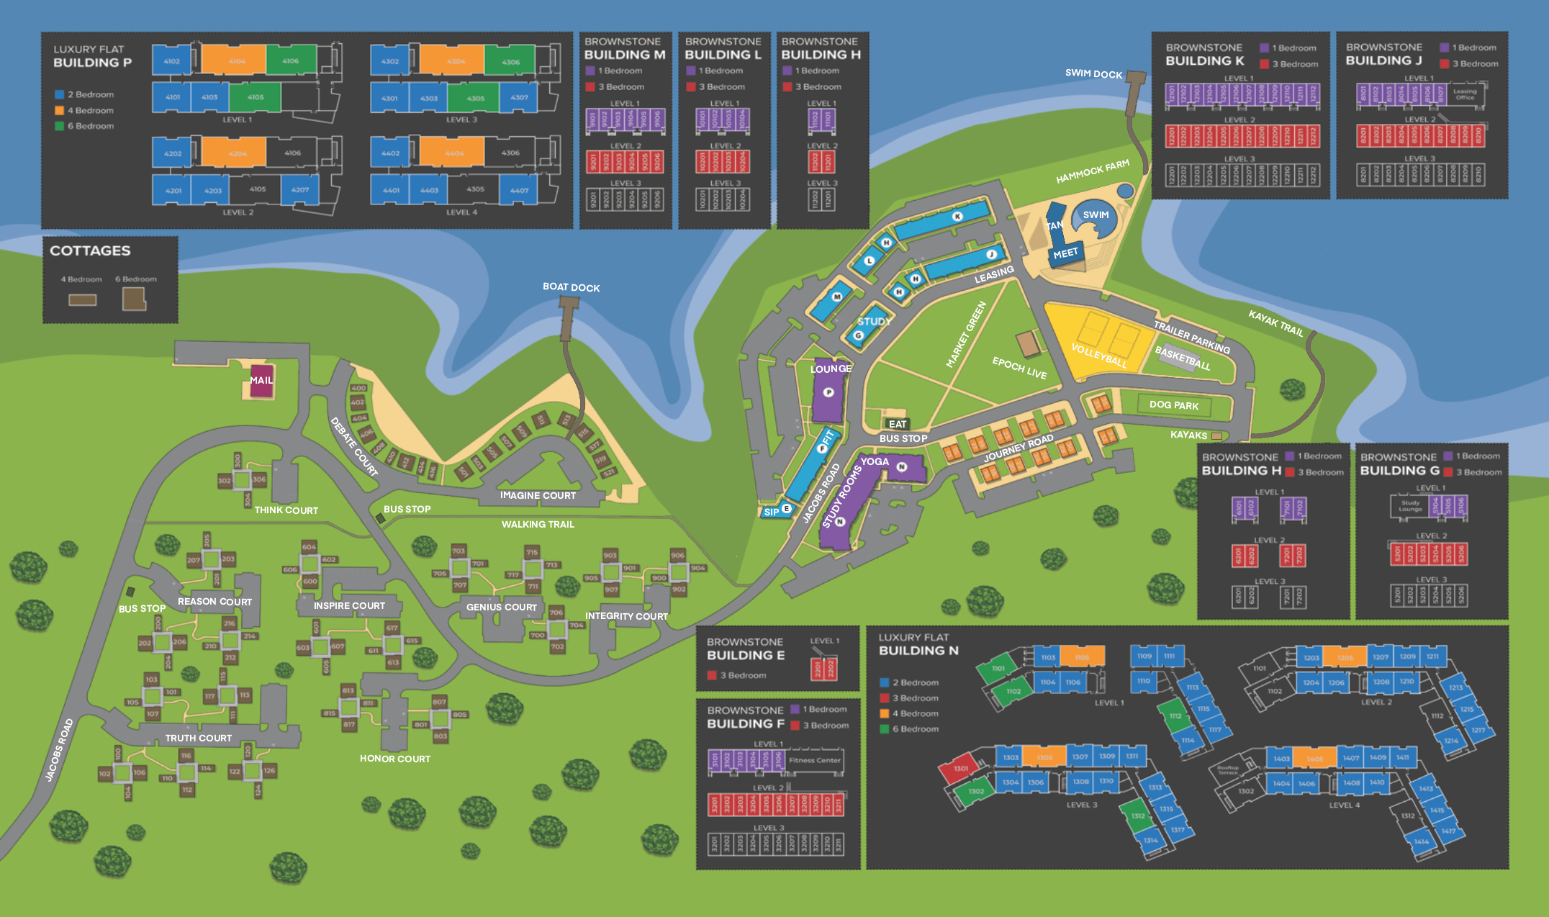Image resolution: width=1549 pixels, height=917 pixels.
Task: Click cottage 102 on Truth Court
Action: 105,774
